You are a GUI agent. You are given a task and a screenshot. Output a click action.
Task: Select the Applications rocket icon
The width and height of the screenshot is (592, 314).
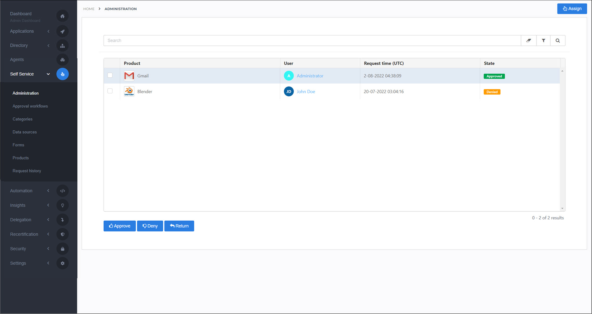[x=62, y=31]
